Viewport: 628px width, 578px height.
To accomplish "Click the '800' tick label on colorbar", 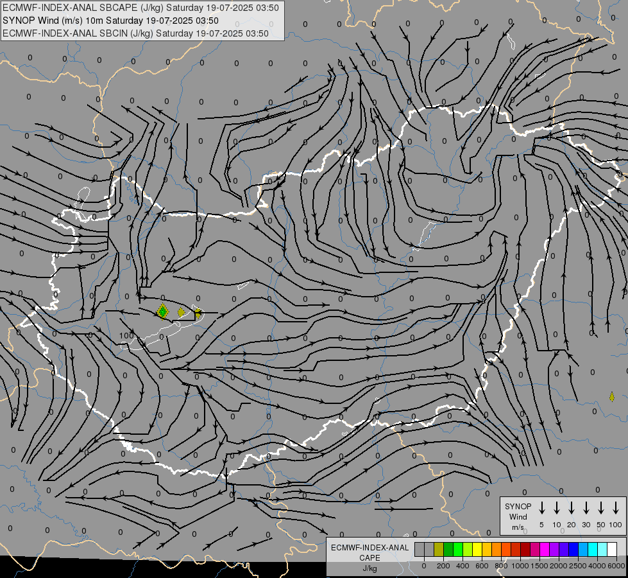I will tap(501, 566).
